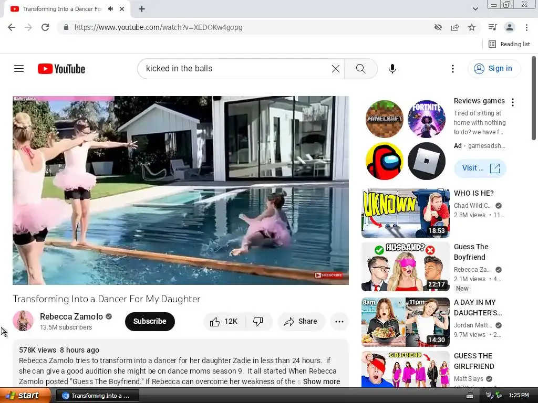Screen dimensions: 538x403
Task: Click the crossed-out eye icon in address bar
Action: (x=438, y=27)
